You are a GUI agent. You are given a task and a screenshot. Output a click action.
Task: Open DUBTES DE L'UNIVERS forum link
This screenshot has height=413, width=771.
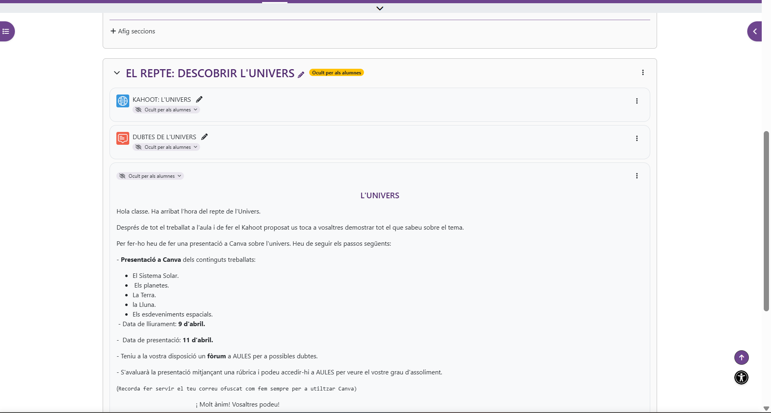[164, 137]
